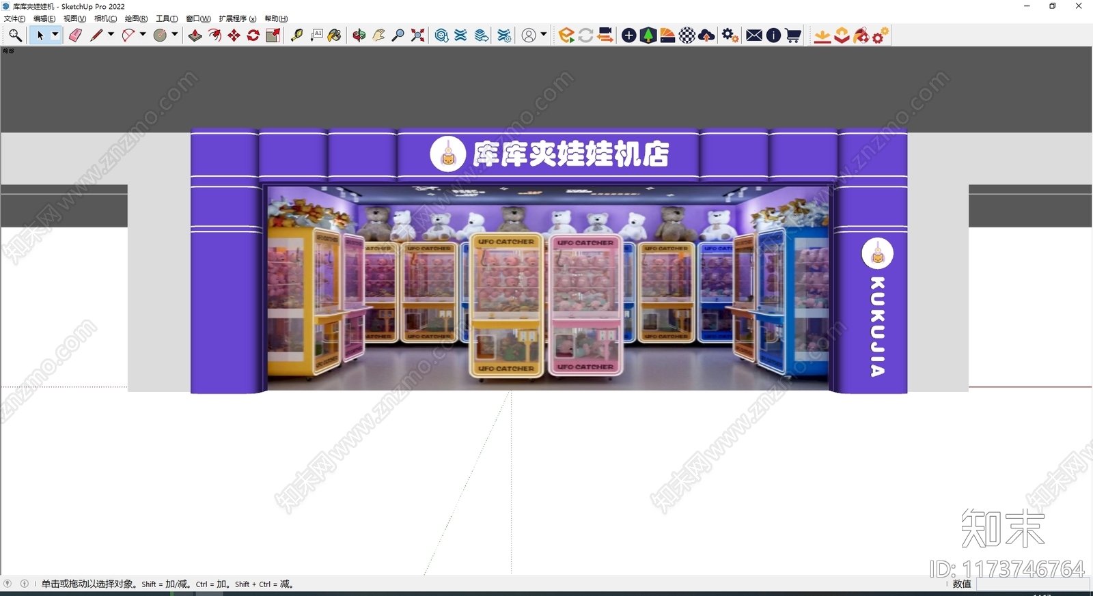The image size is (1093, 596).
Task: Open the Enscape material editor icon
Action: (x=667, y=36)
